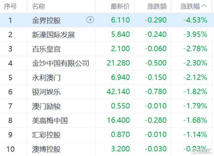Select row number 7 index cell

10,106
